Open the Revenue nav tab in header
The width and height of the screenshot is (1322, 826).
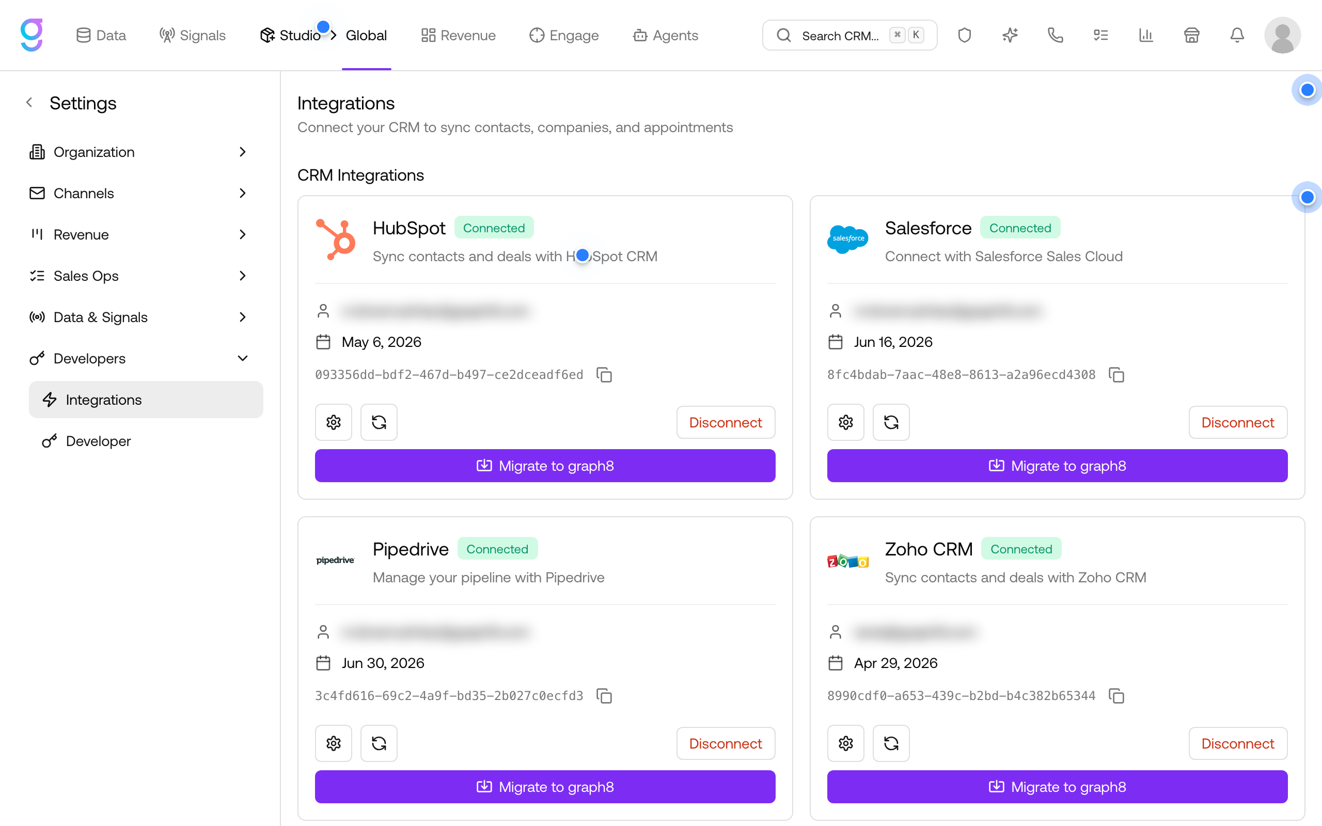[x=459, y=36]
